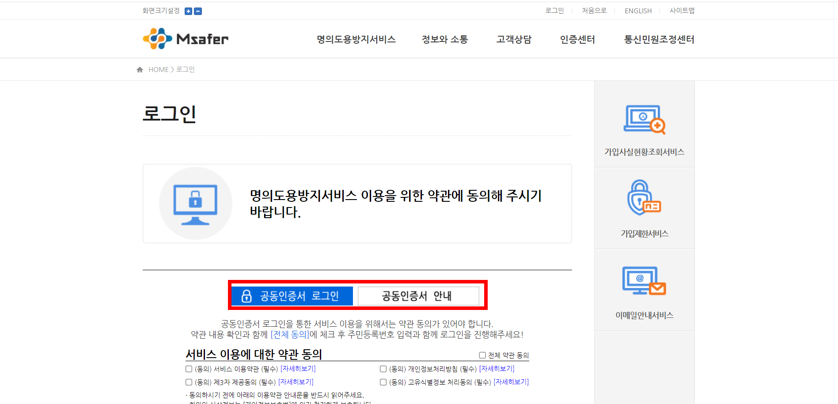The width and height of the screenshot is (838, 404).
Task: Click the font size decrease icon
Action: point(198,11)
